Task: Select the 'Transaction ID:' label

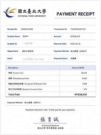Action: coord(60,29)
